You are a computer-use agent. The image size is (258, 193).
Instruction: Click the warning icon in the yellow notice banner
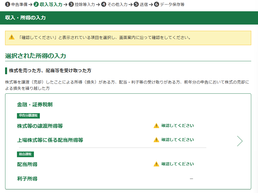[x=12, y=37]
